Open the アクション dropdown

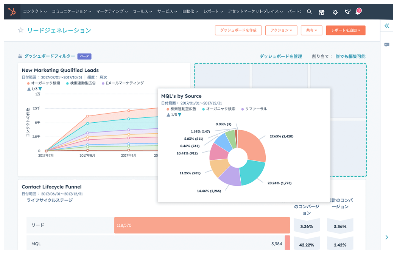[x=281, y=30]
